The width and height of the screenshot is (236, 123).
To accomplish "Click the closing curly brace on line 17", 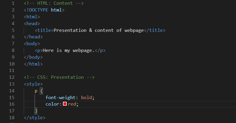I will tap(36, 111).
